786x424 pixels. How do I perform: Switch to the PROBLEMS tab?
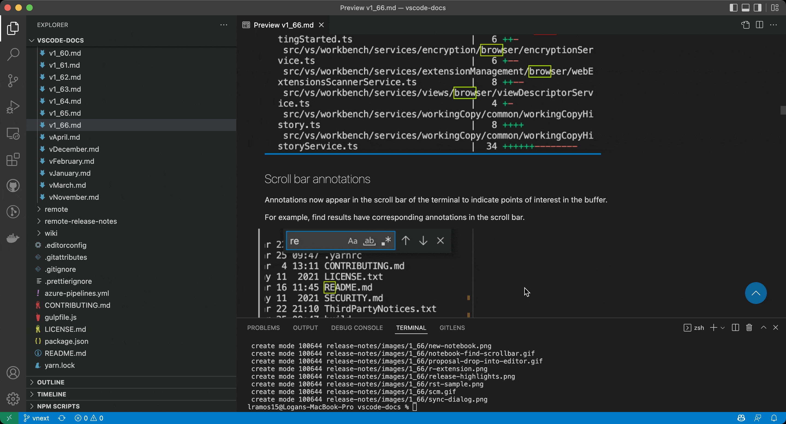click(263, 328)
